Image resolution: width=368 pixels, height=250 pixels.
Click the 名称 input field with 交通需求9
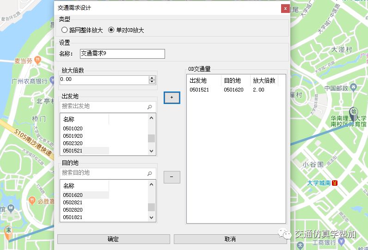tap(122, 54)
